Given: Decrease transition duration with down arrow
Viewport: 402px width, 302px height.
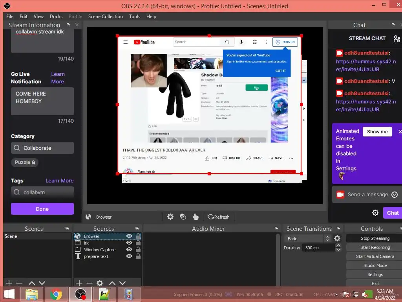Looking at the screenshot, I should [338, 250].
